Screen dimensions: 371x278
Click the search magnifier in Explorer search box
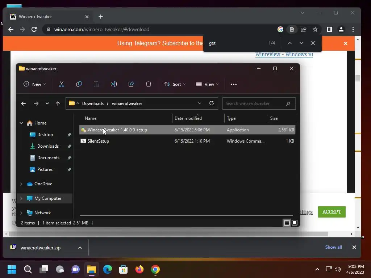tap(288, 104)
